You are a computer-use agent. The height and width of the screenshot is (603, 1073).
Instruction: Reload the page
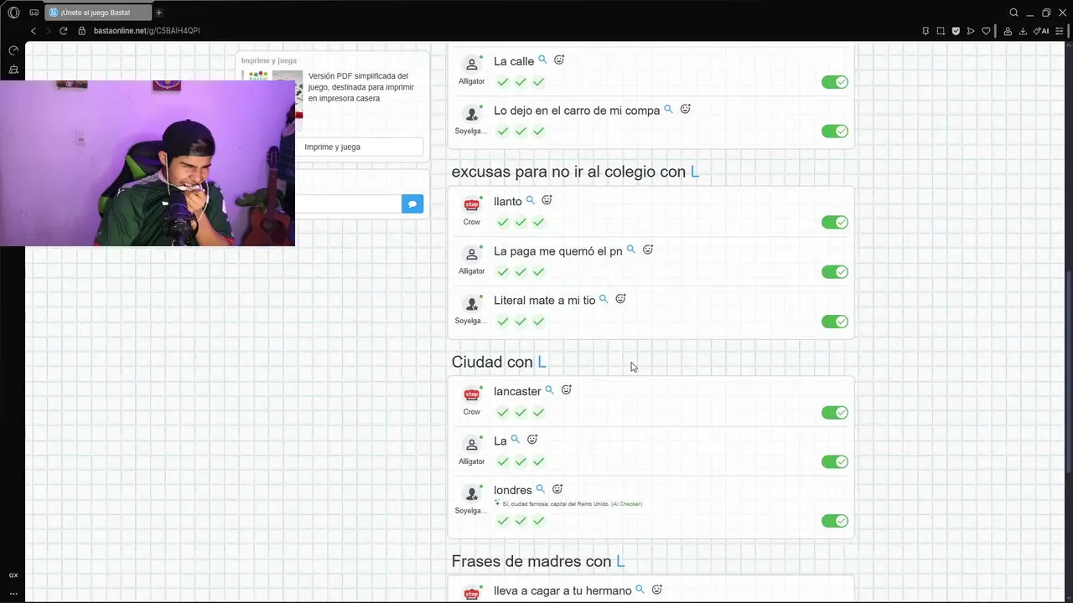63,31
